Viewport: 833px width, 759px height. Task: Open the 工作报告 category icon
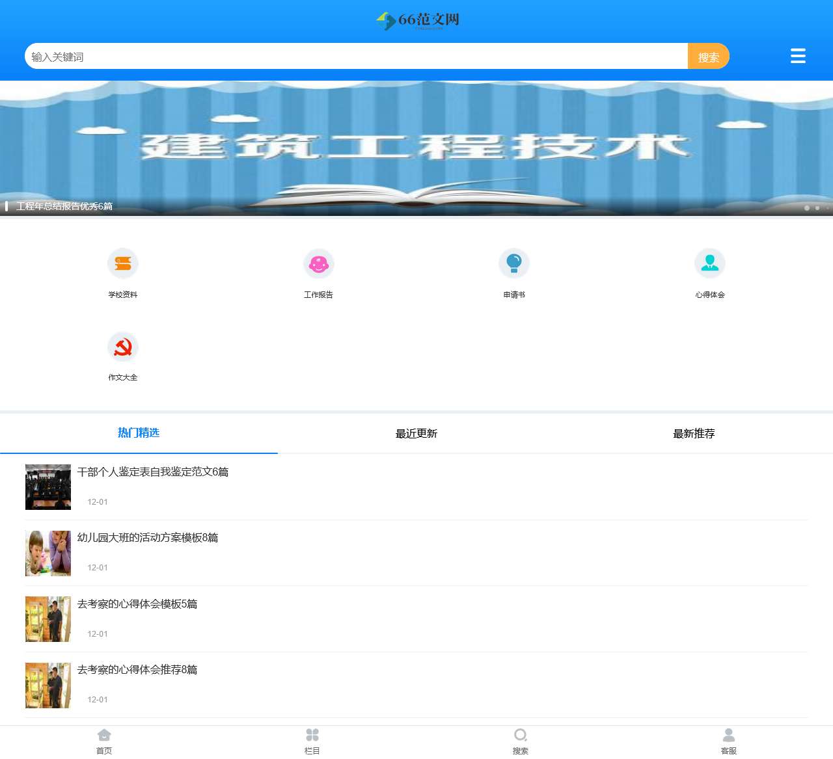pyautogui.click(x=319, y=263)
